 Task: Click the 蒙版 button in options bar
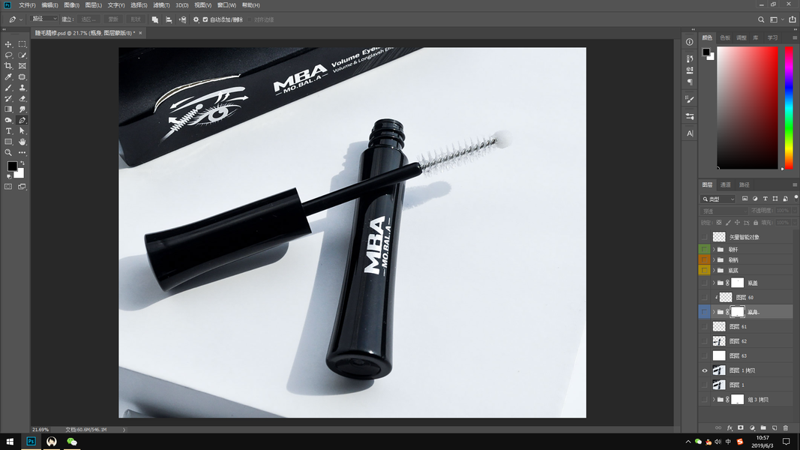click(113, 19)
